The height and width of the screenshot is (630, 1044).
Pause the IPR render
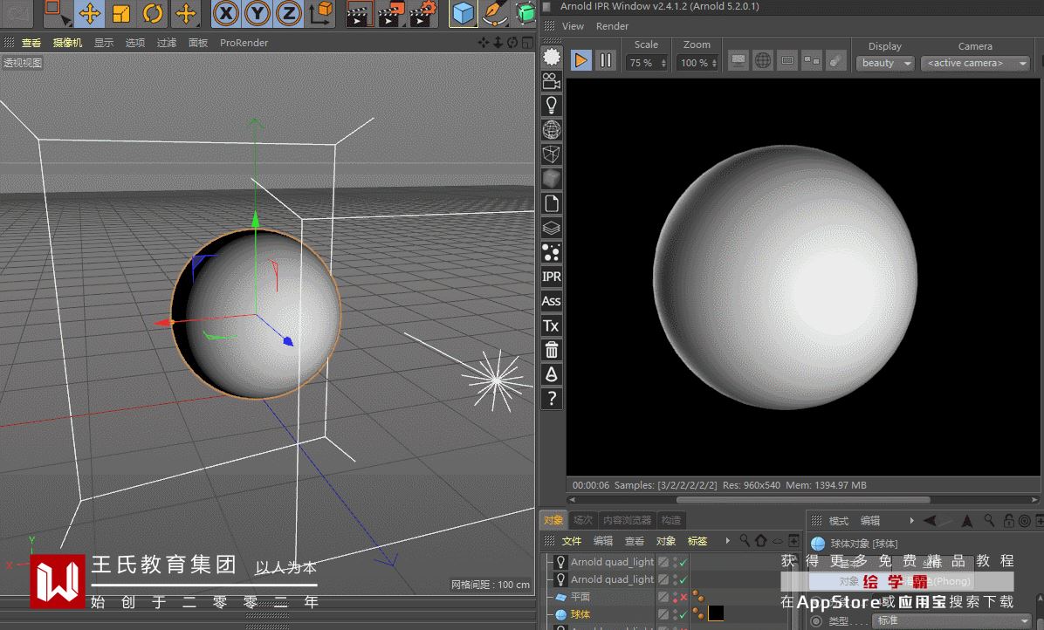click(606, 60)
